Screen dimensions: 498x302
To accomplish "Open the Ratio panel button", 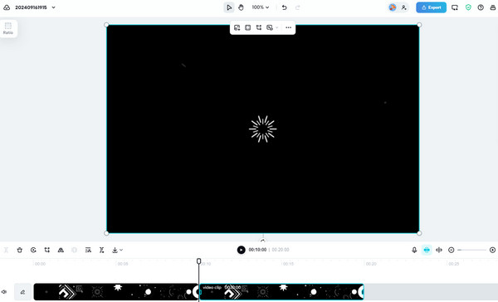I will [x=8, y=28].
